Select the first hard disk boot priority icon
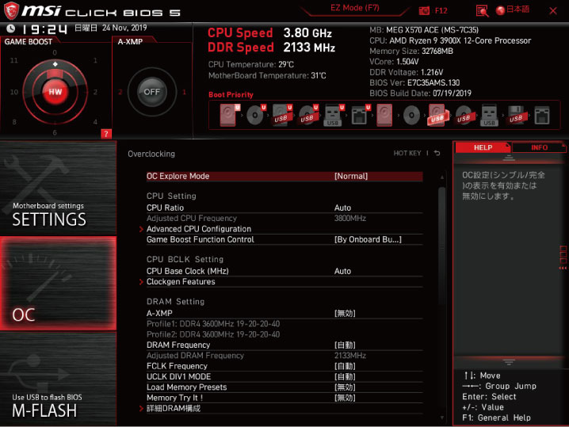Screen dimensions: 569x427 (229, 115)
